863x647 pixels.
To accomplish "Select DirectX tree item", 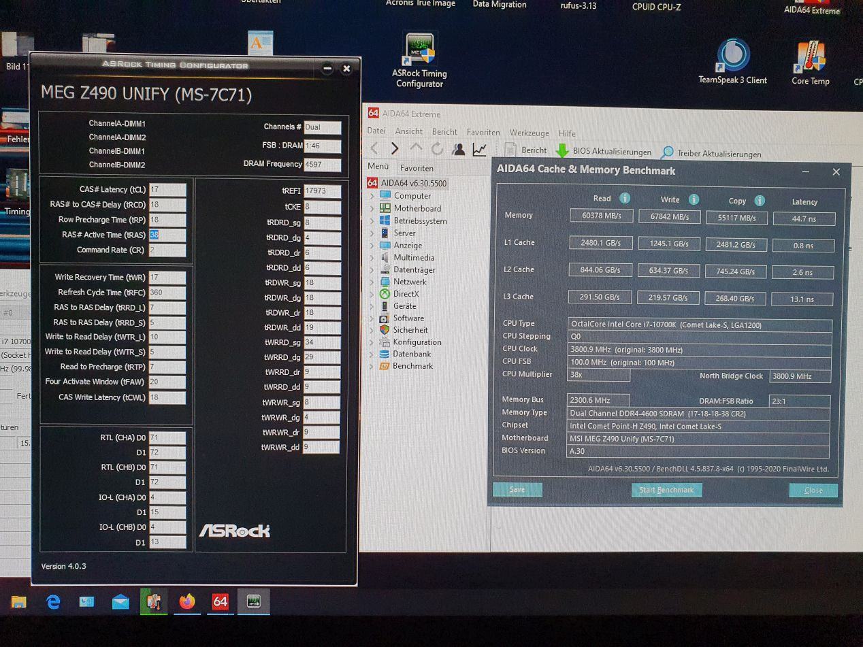I will click(406, 294).
